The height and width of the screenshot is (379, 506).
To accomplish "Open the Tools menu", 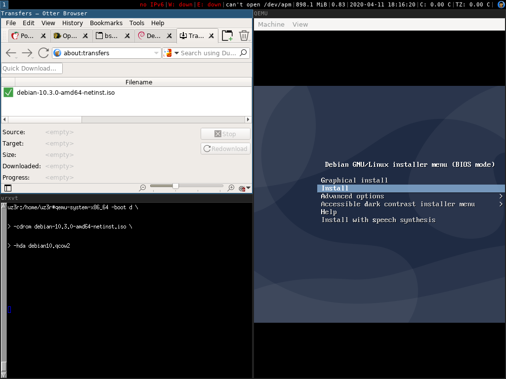I will coord(136,23).
